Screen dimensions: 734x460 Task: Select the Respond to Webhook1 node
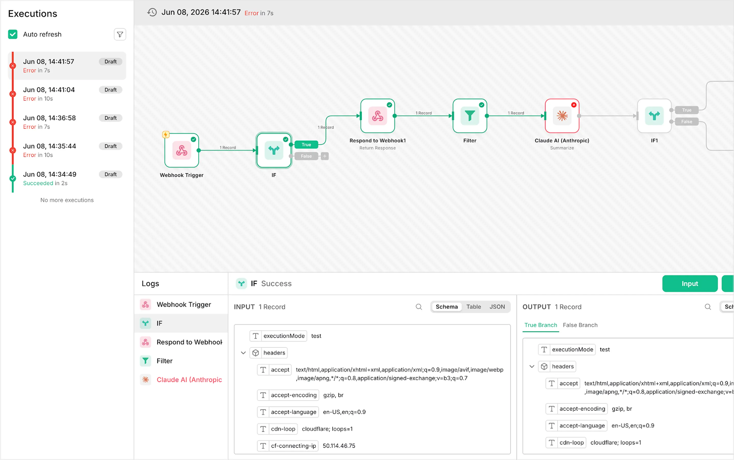coord(377,116)
